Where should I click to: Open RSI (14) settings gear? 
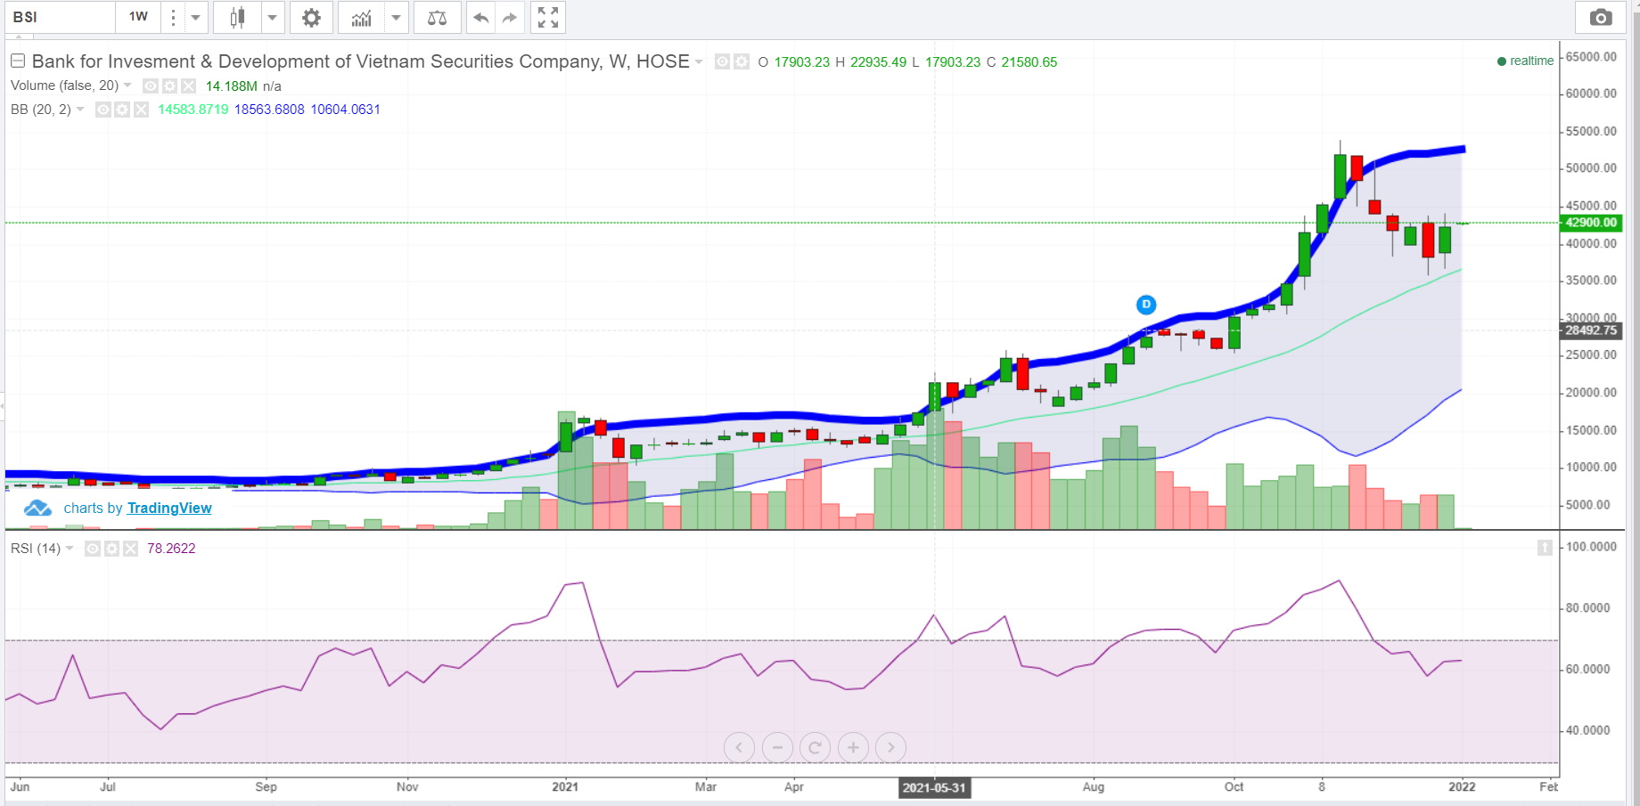click(x=111, y=549)
